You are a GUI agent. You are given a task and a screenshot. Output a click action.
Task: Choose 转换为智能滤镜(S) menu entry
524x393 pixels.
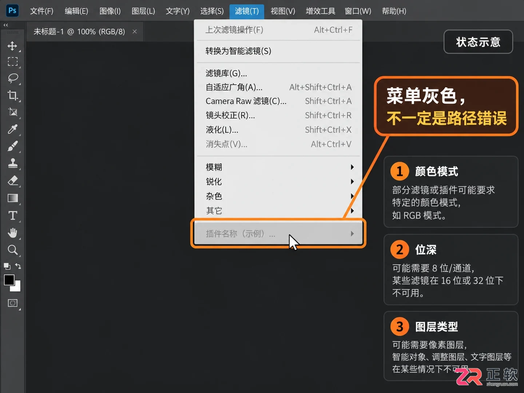[x=278, y=51]
